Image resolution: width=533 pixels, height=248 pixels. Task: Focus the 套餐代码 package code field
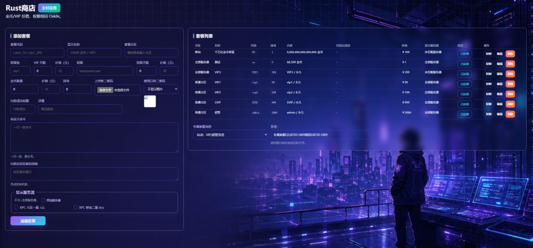tap(37, 53)
